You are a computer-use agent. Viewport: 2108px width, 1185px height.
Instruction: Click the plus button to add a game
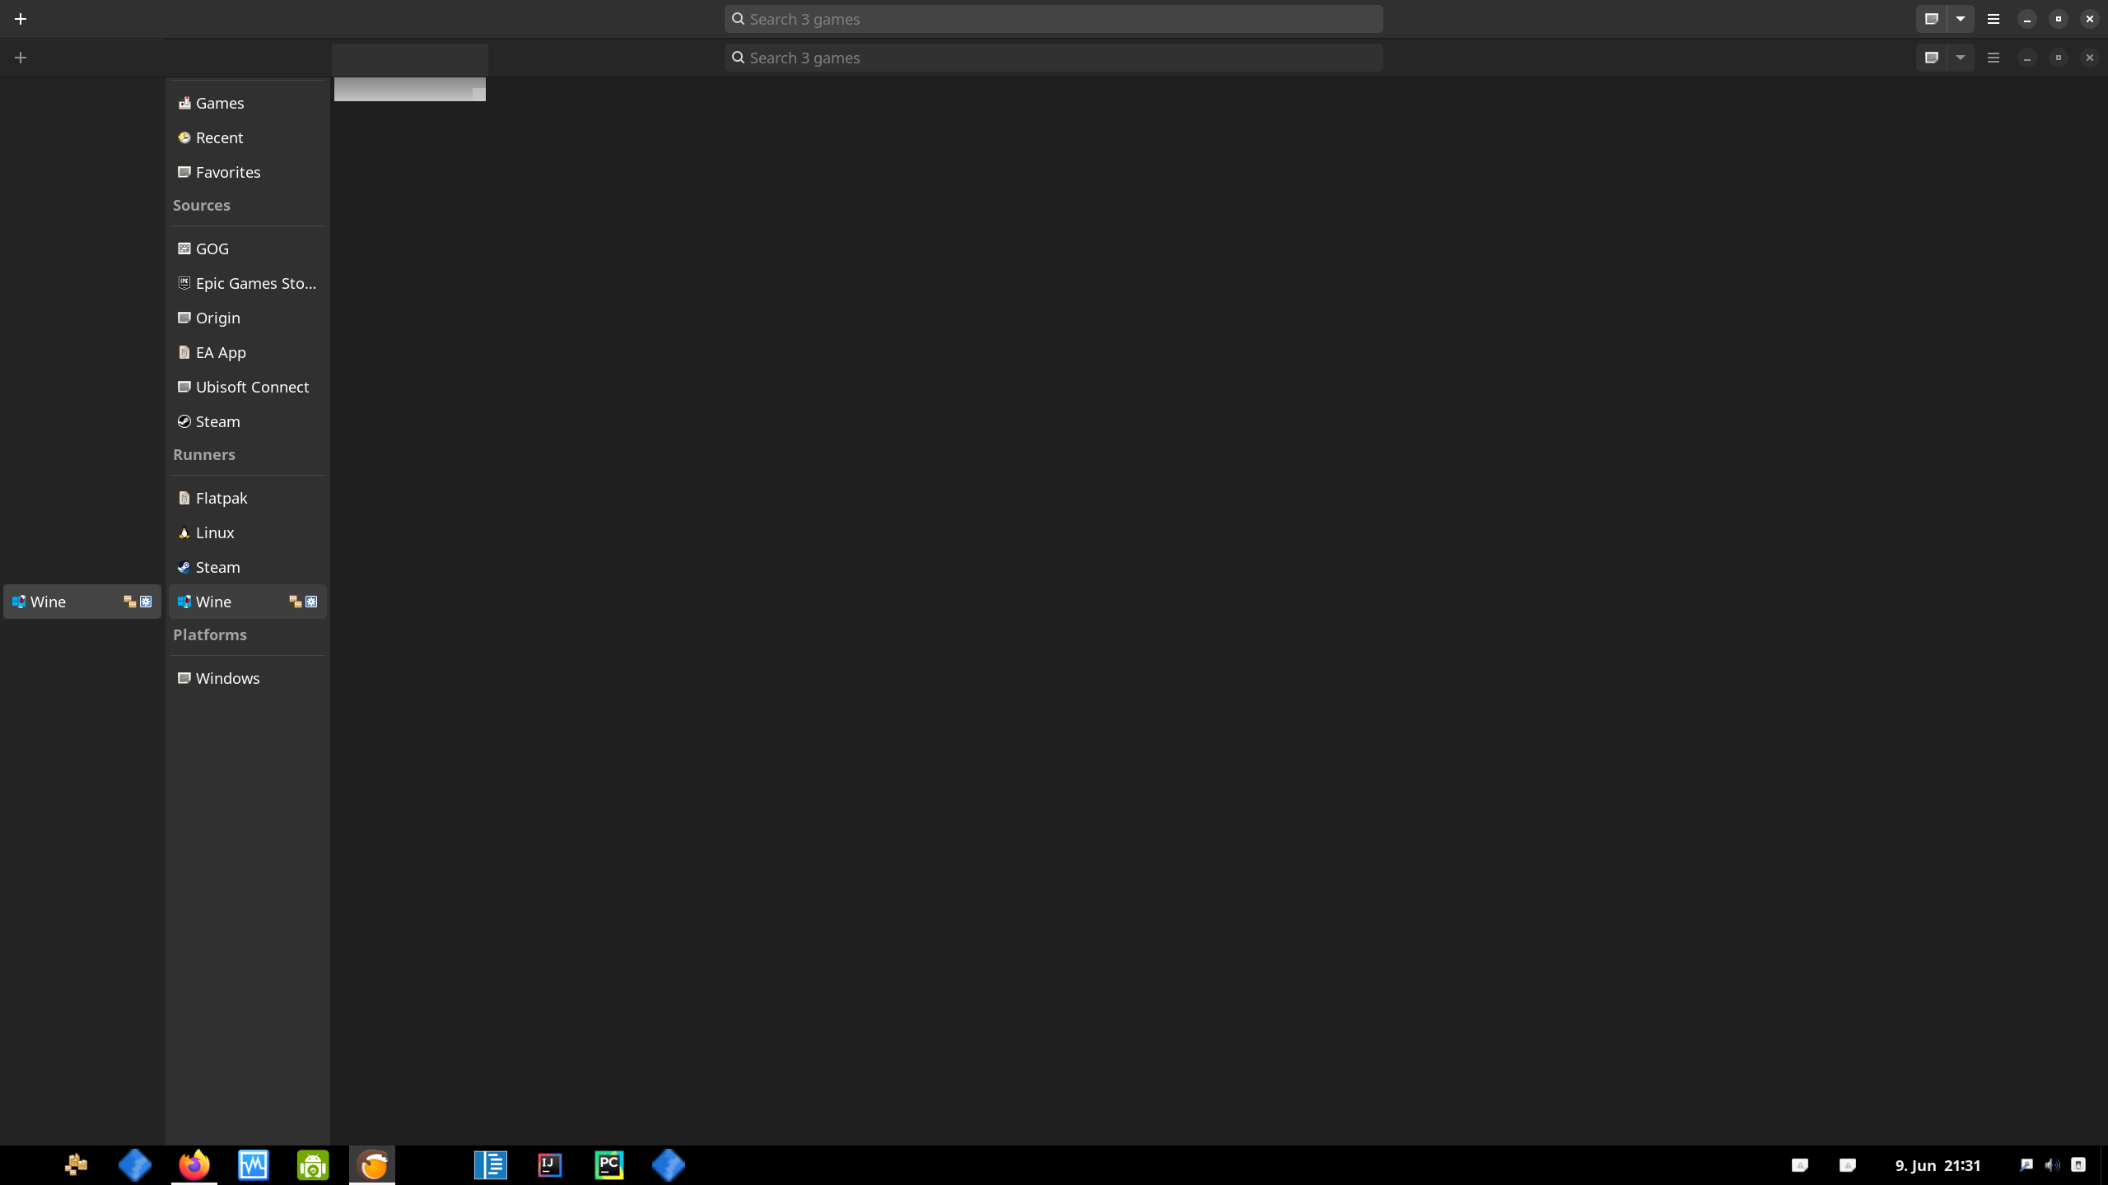coord(21,18)
